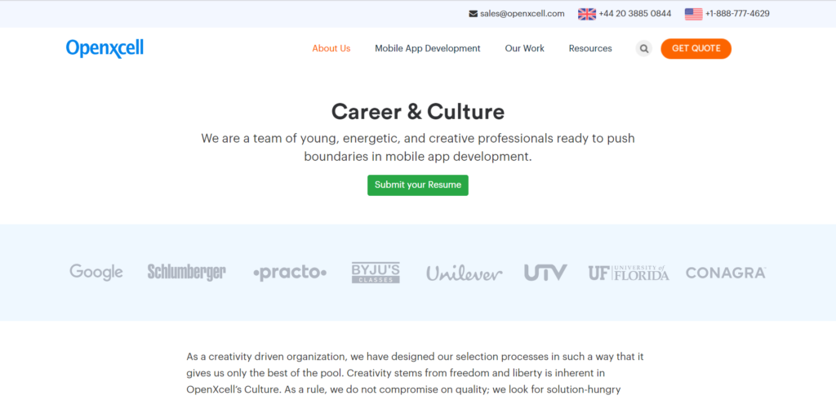Select the Unilever logo
The height and width of the screenshot is (400, 836).
464,273
